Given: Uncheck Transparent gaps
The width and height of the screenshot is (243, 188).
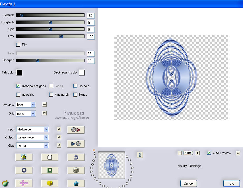Looking at the screenshot, I should click(x=18, y=86).
